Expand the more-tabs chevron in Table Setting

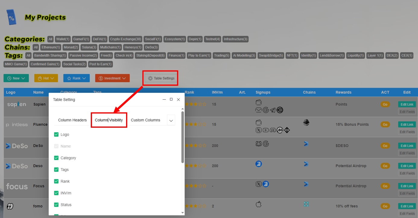click(x=171, y=120)
